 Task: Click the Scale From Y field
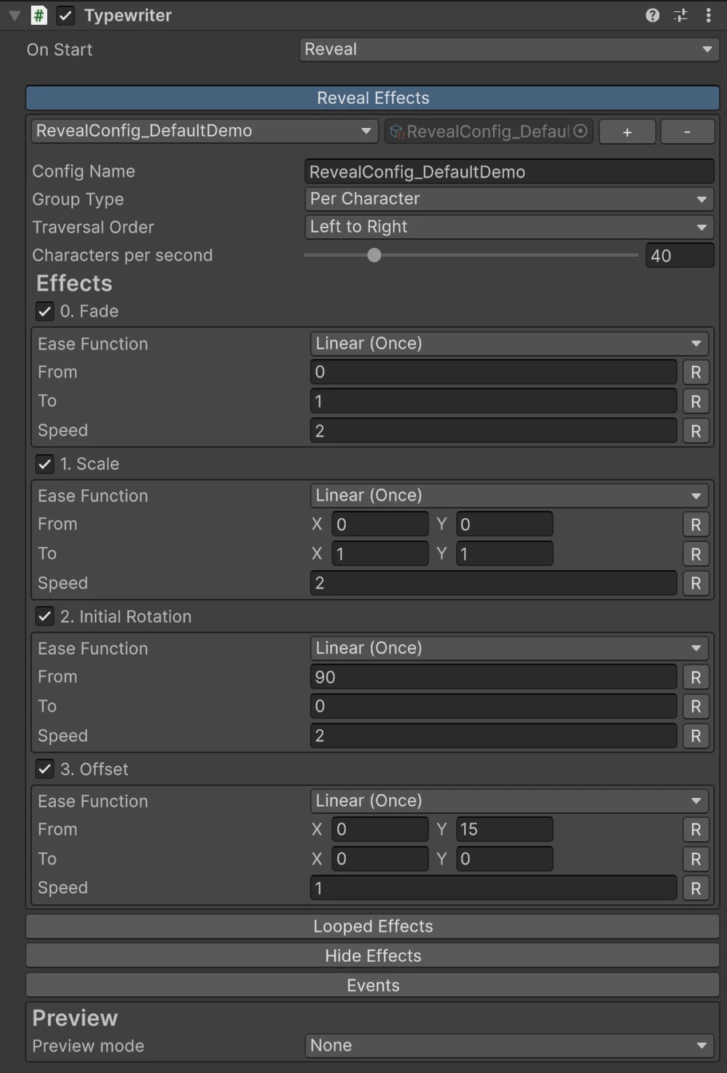[504, 525]
